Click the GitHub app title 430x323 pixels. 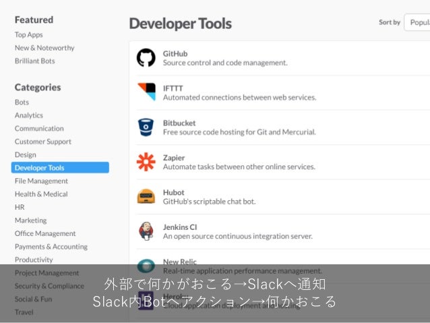coord(175,54)
